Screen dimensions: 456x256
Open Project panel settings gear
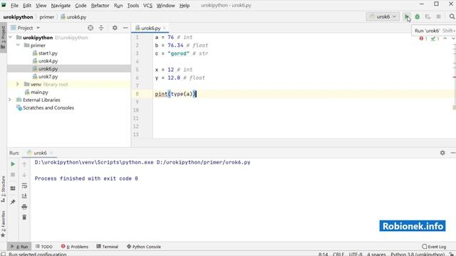[x=115, y=28]
